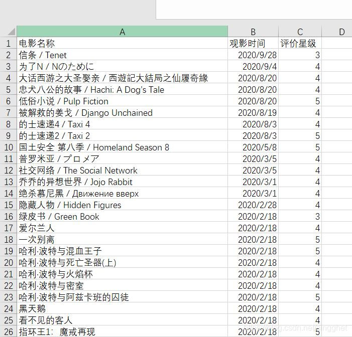
Task: Select the 看不见的客人 cell
Action: click(123, 320)
